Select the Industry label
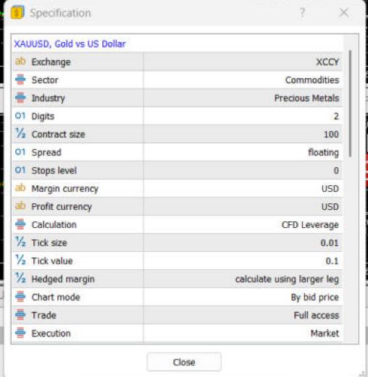The width and height of the screenshot is (368, 377). pos(49,98)
